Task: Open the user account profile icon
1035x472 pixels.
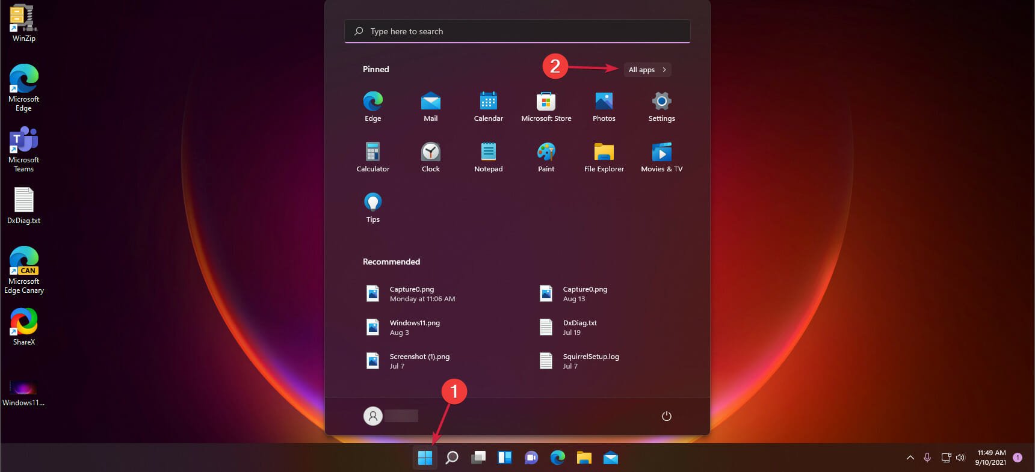Action: tap(373, 415)
